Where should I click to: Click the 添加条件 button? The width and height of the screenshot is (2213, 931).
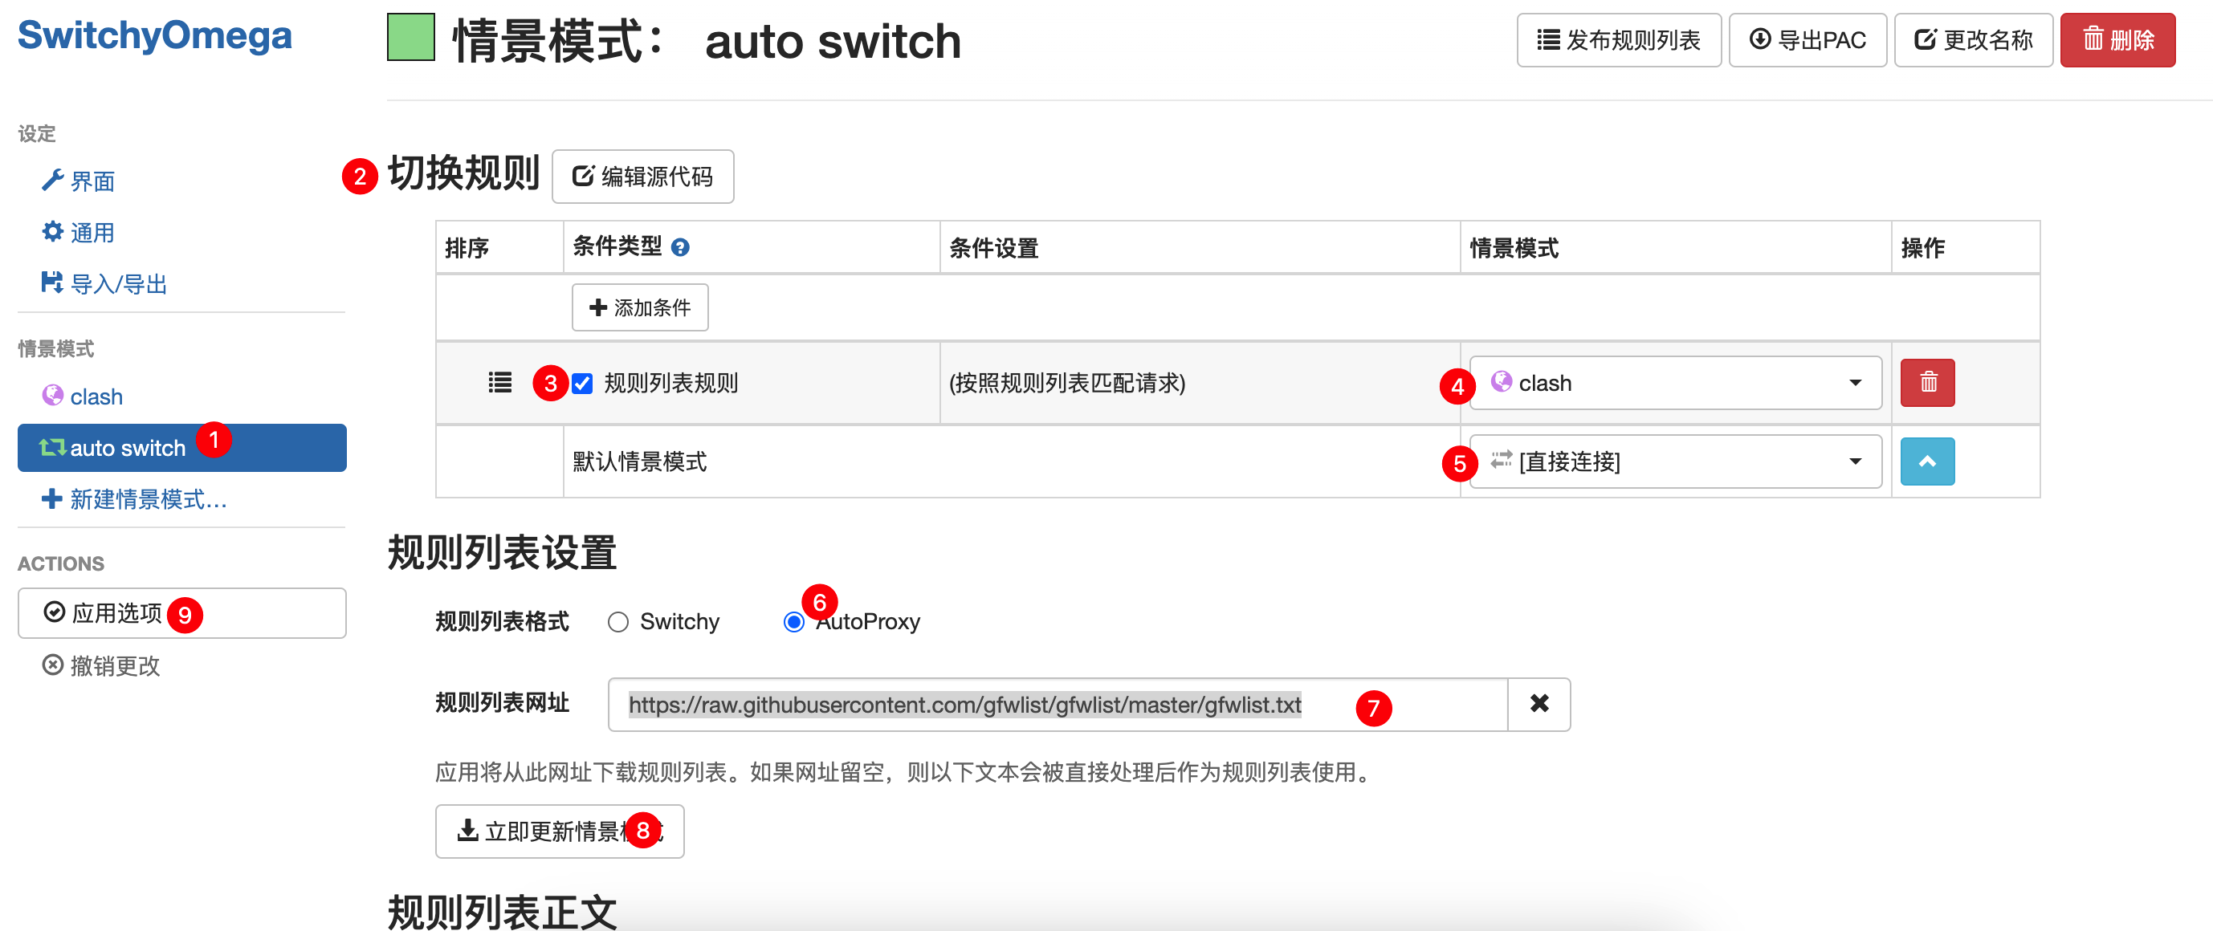640,307
